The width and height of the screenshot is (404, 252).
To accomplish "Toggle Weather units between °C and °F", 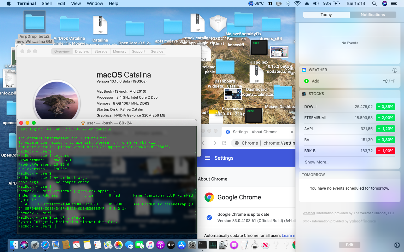I will click(x=389, y=81).
